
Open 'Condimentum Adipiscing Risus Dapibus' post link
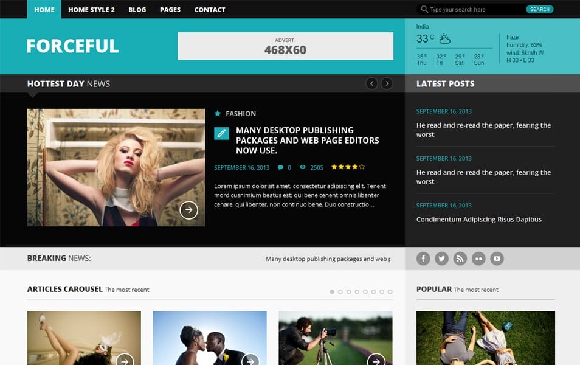point(478,219)
